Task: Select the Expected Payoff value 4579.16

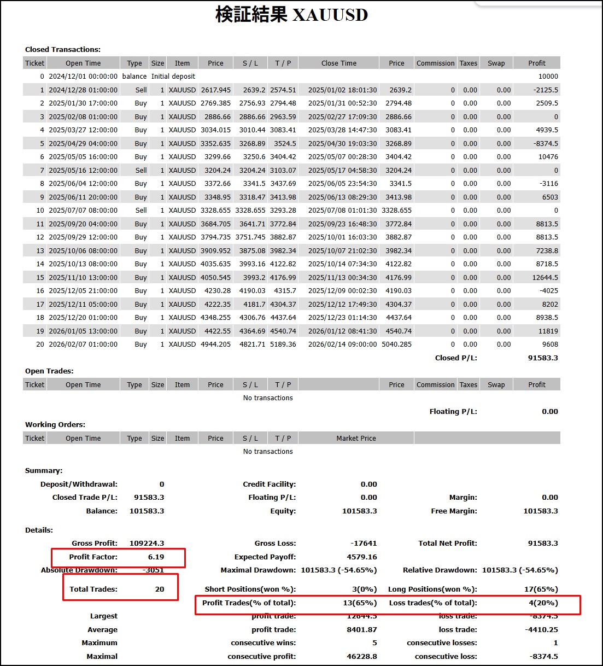Action: tap(361, 557)
